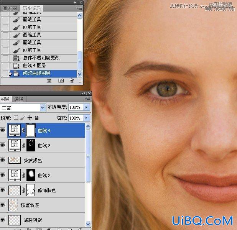Select the 减轻阴影 layer thumbnail

click(x=15, y=220)
